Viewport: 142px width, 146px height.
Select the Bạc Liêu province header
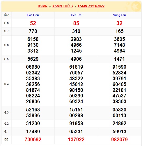33,15
